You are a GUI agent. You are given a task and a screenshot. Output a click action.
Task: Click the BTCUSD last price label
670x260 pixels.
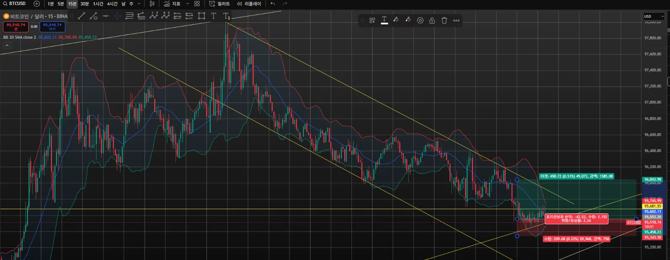(633, 223)
